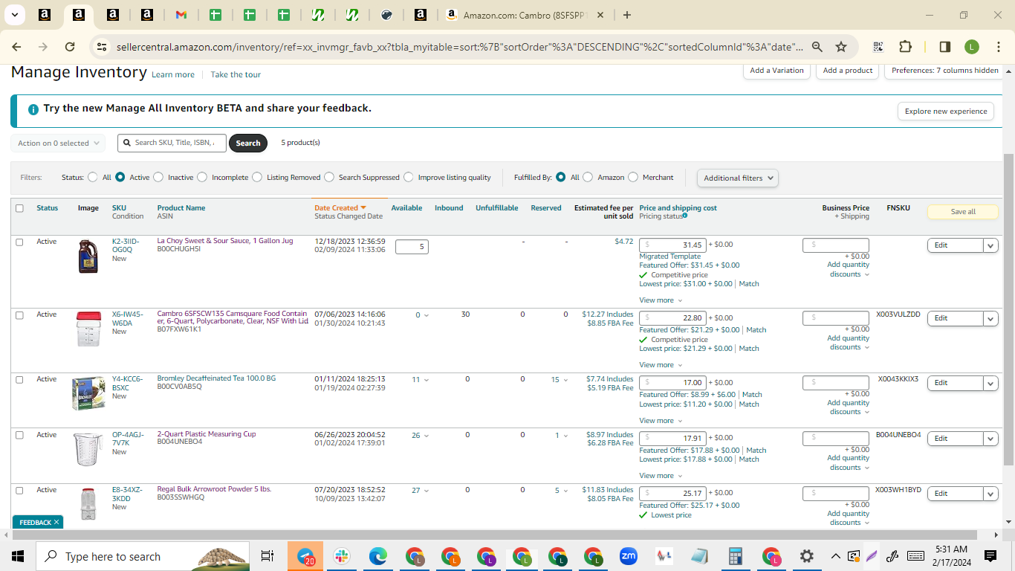The image size is (1015, 571).
Task: Select the Inactive status filter
Action: (x=158, y=178)
